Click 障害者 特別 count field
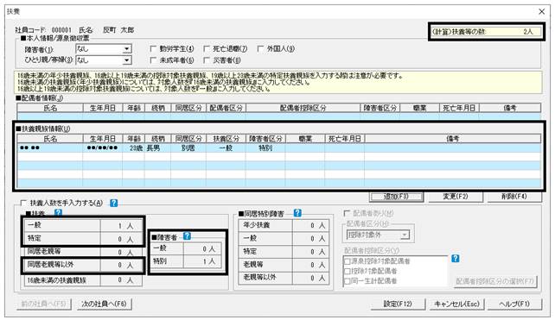Viewport: 555px width, 320px height. click(x=203, y=261)
